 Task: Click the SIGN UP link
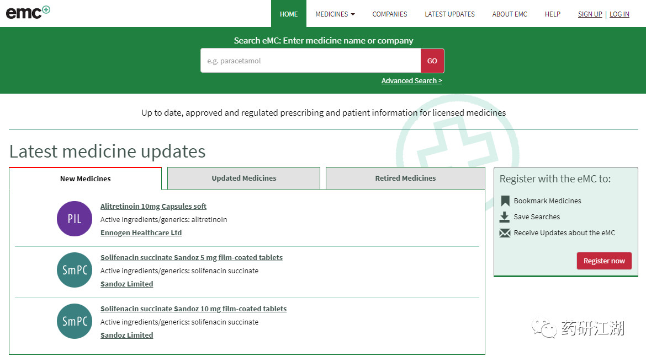(590, 14)
